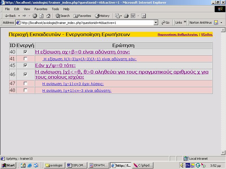This screenshot has width=226, height=169.
Task: Open question link 'Η ανίσωση |χ|<=θ, θ>0'
Action: 122,74
